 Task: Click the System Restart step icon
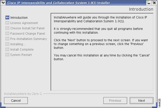coord(7,55)
